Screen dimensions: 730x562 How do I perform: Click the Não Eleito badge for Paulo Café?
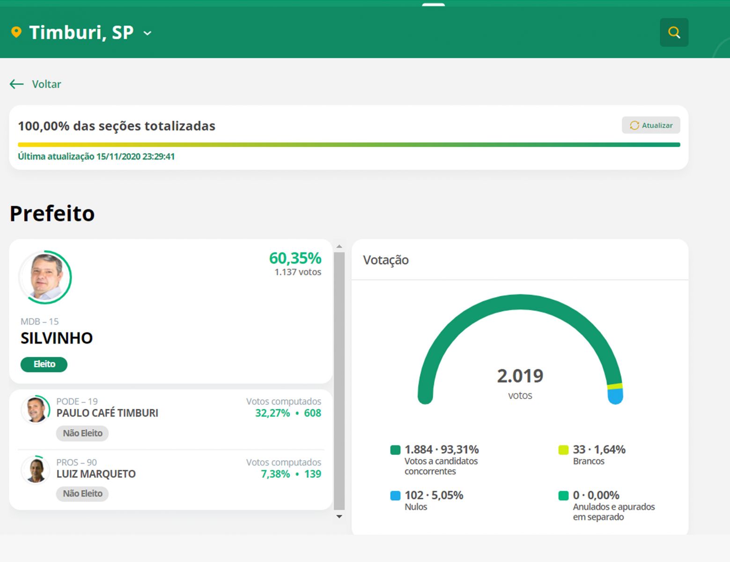[82, 433]
